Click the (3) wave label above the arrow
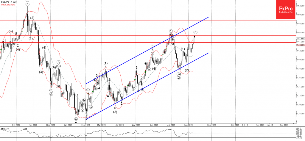305x141 pixels. click(195, 32)
